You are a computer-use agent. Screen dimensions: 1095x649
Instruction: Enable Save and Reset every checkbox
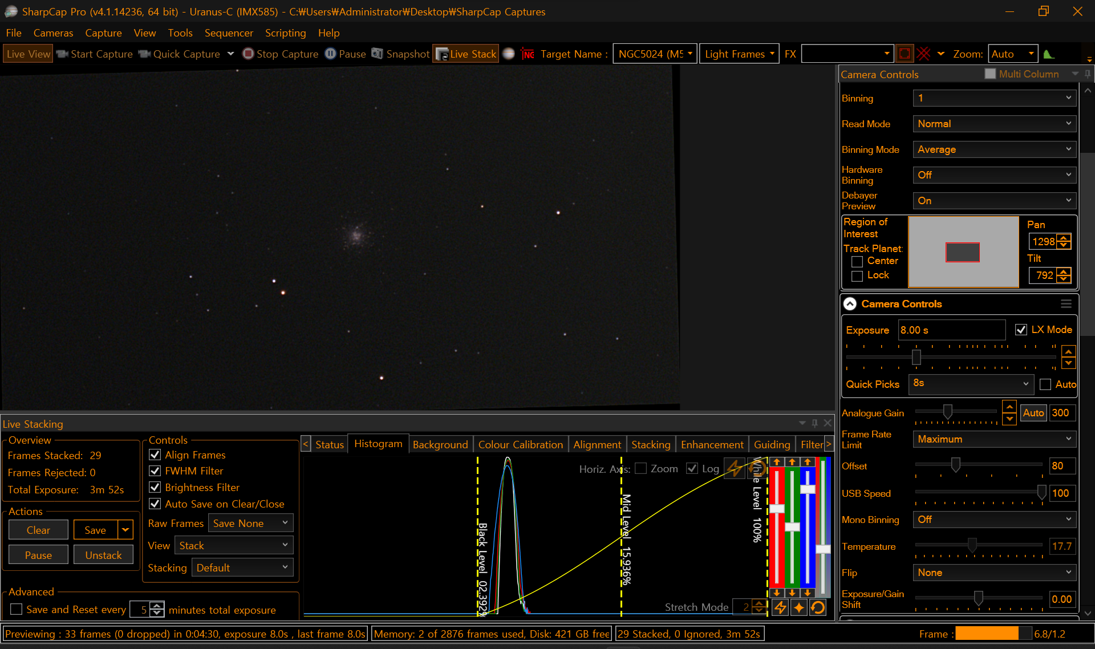click(17, 610)
